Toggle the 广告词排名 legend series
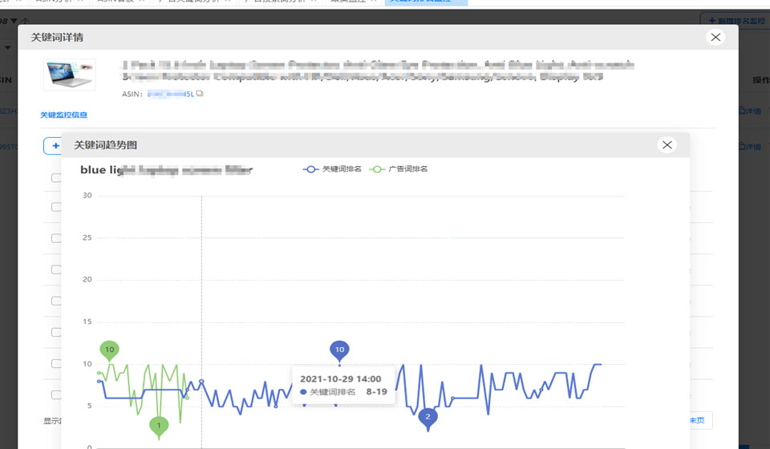The image size is (770, 449). coord(399,169)
